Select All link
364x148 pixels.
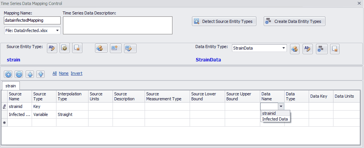(55, 73)
